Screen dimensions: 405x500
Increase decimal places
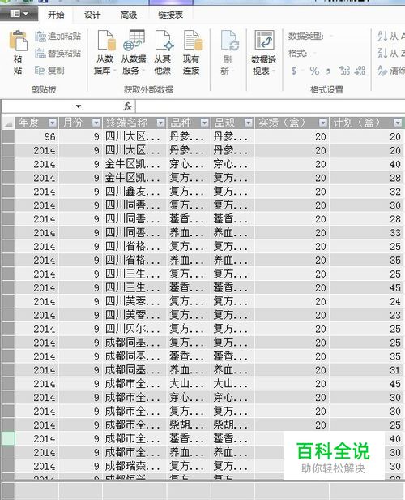point(344,71)
